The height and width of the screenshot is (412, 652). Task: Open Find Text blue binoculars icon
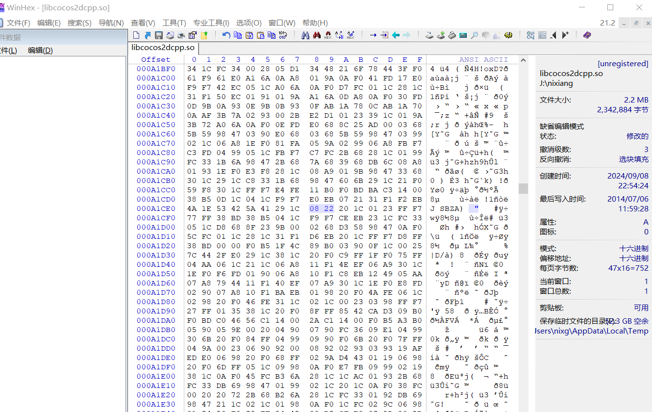(305, 35)
